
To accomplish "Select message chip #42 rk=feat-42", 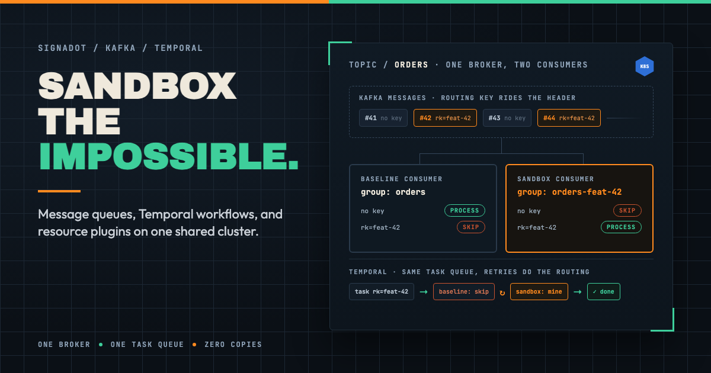I will pos(445,118).
